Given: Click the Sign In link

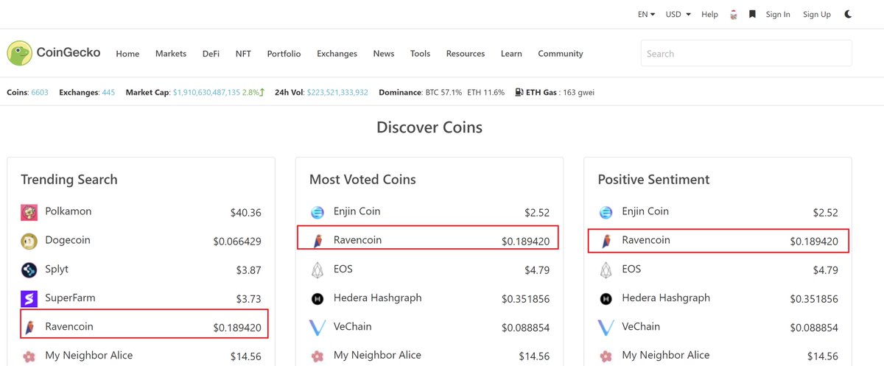Looking at the screenshot, I should point(778,14).
